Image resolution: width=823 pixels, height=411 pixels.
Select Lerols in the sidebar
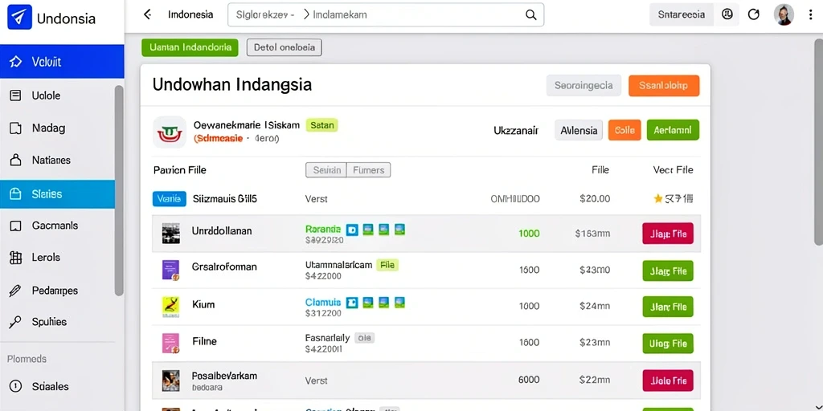[x=57, y=258]
